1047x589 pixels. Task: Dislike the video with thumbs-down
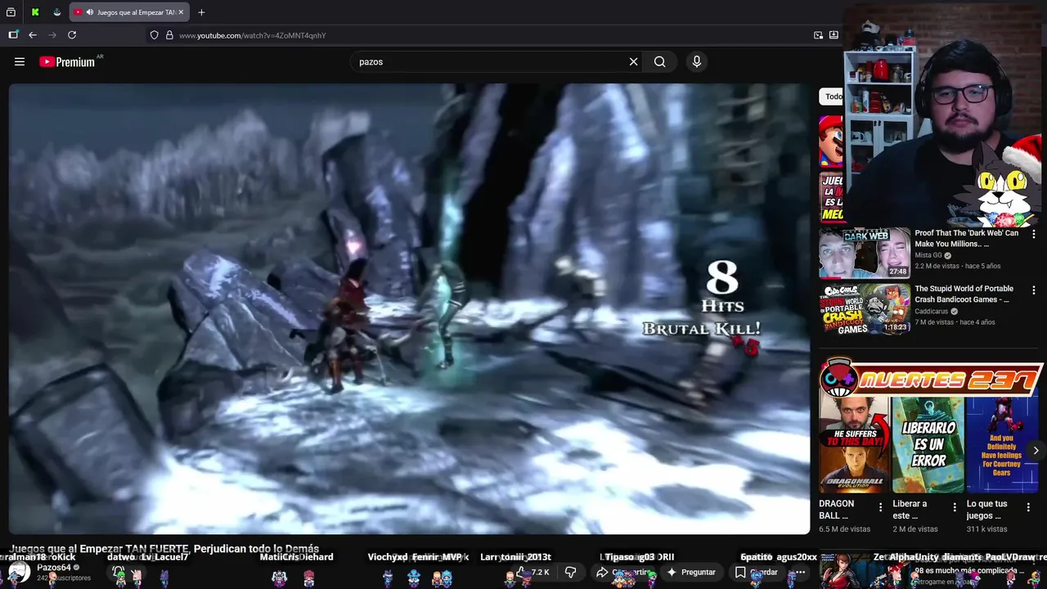[x=571, y=572]
